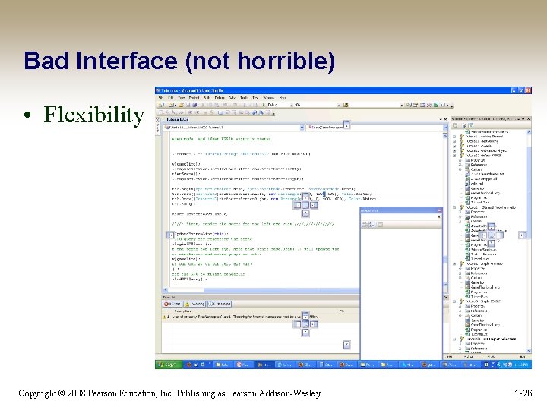Expand the Advanced Physics tutorial project node

click(454, 150)
